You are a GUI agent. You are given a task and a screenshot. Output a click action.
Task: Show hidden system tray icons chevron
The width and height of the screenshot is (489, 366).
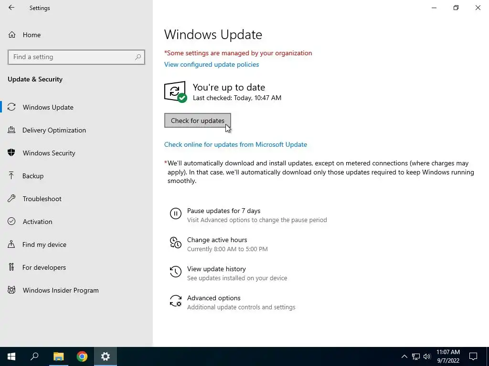[404, 356]
